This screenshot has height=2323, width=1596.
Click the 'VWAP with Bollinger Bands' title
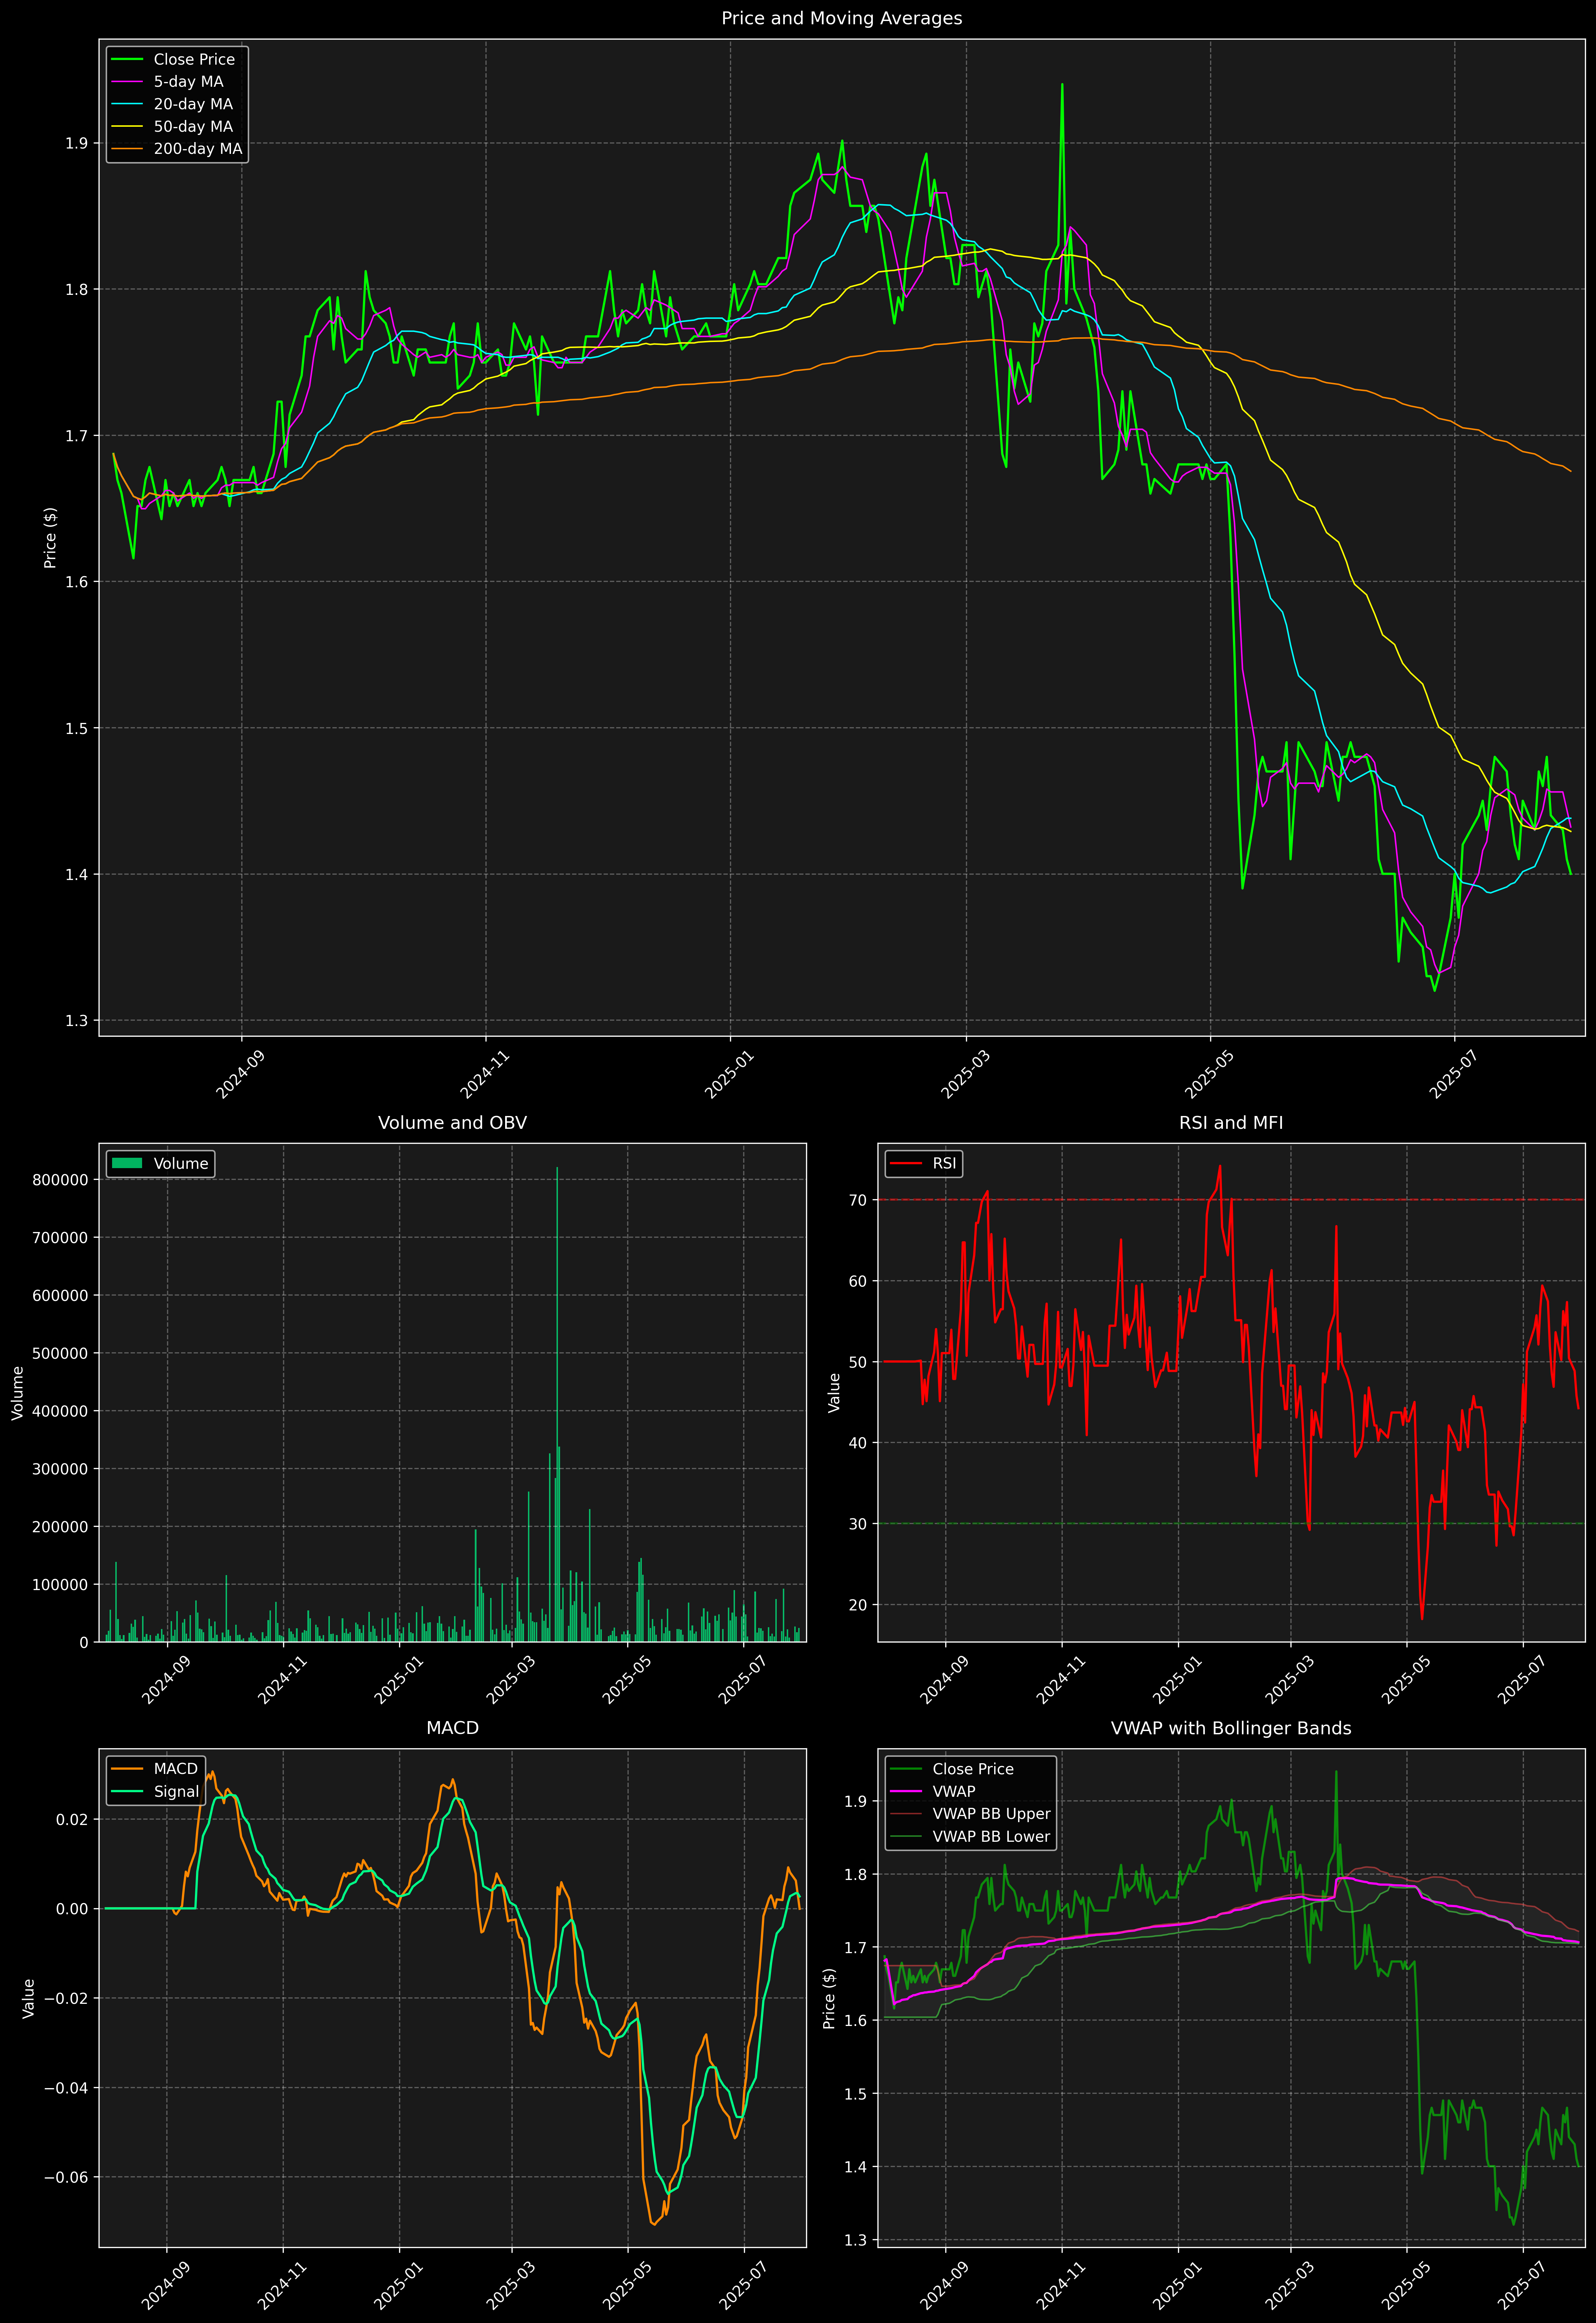pos(1231,1728)
